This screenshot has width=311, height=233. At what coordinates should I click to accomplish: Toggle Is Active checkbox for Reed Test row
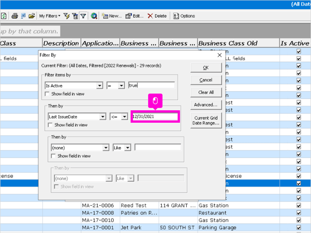pos(299,205)
